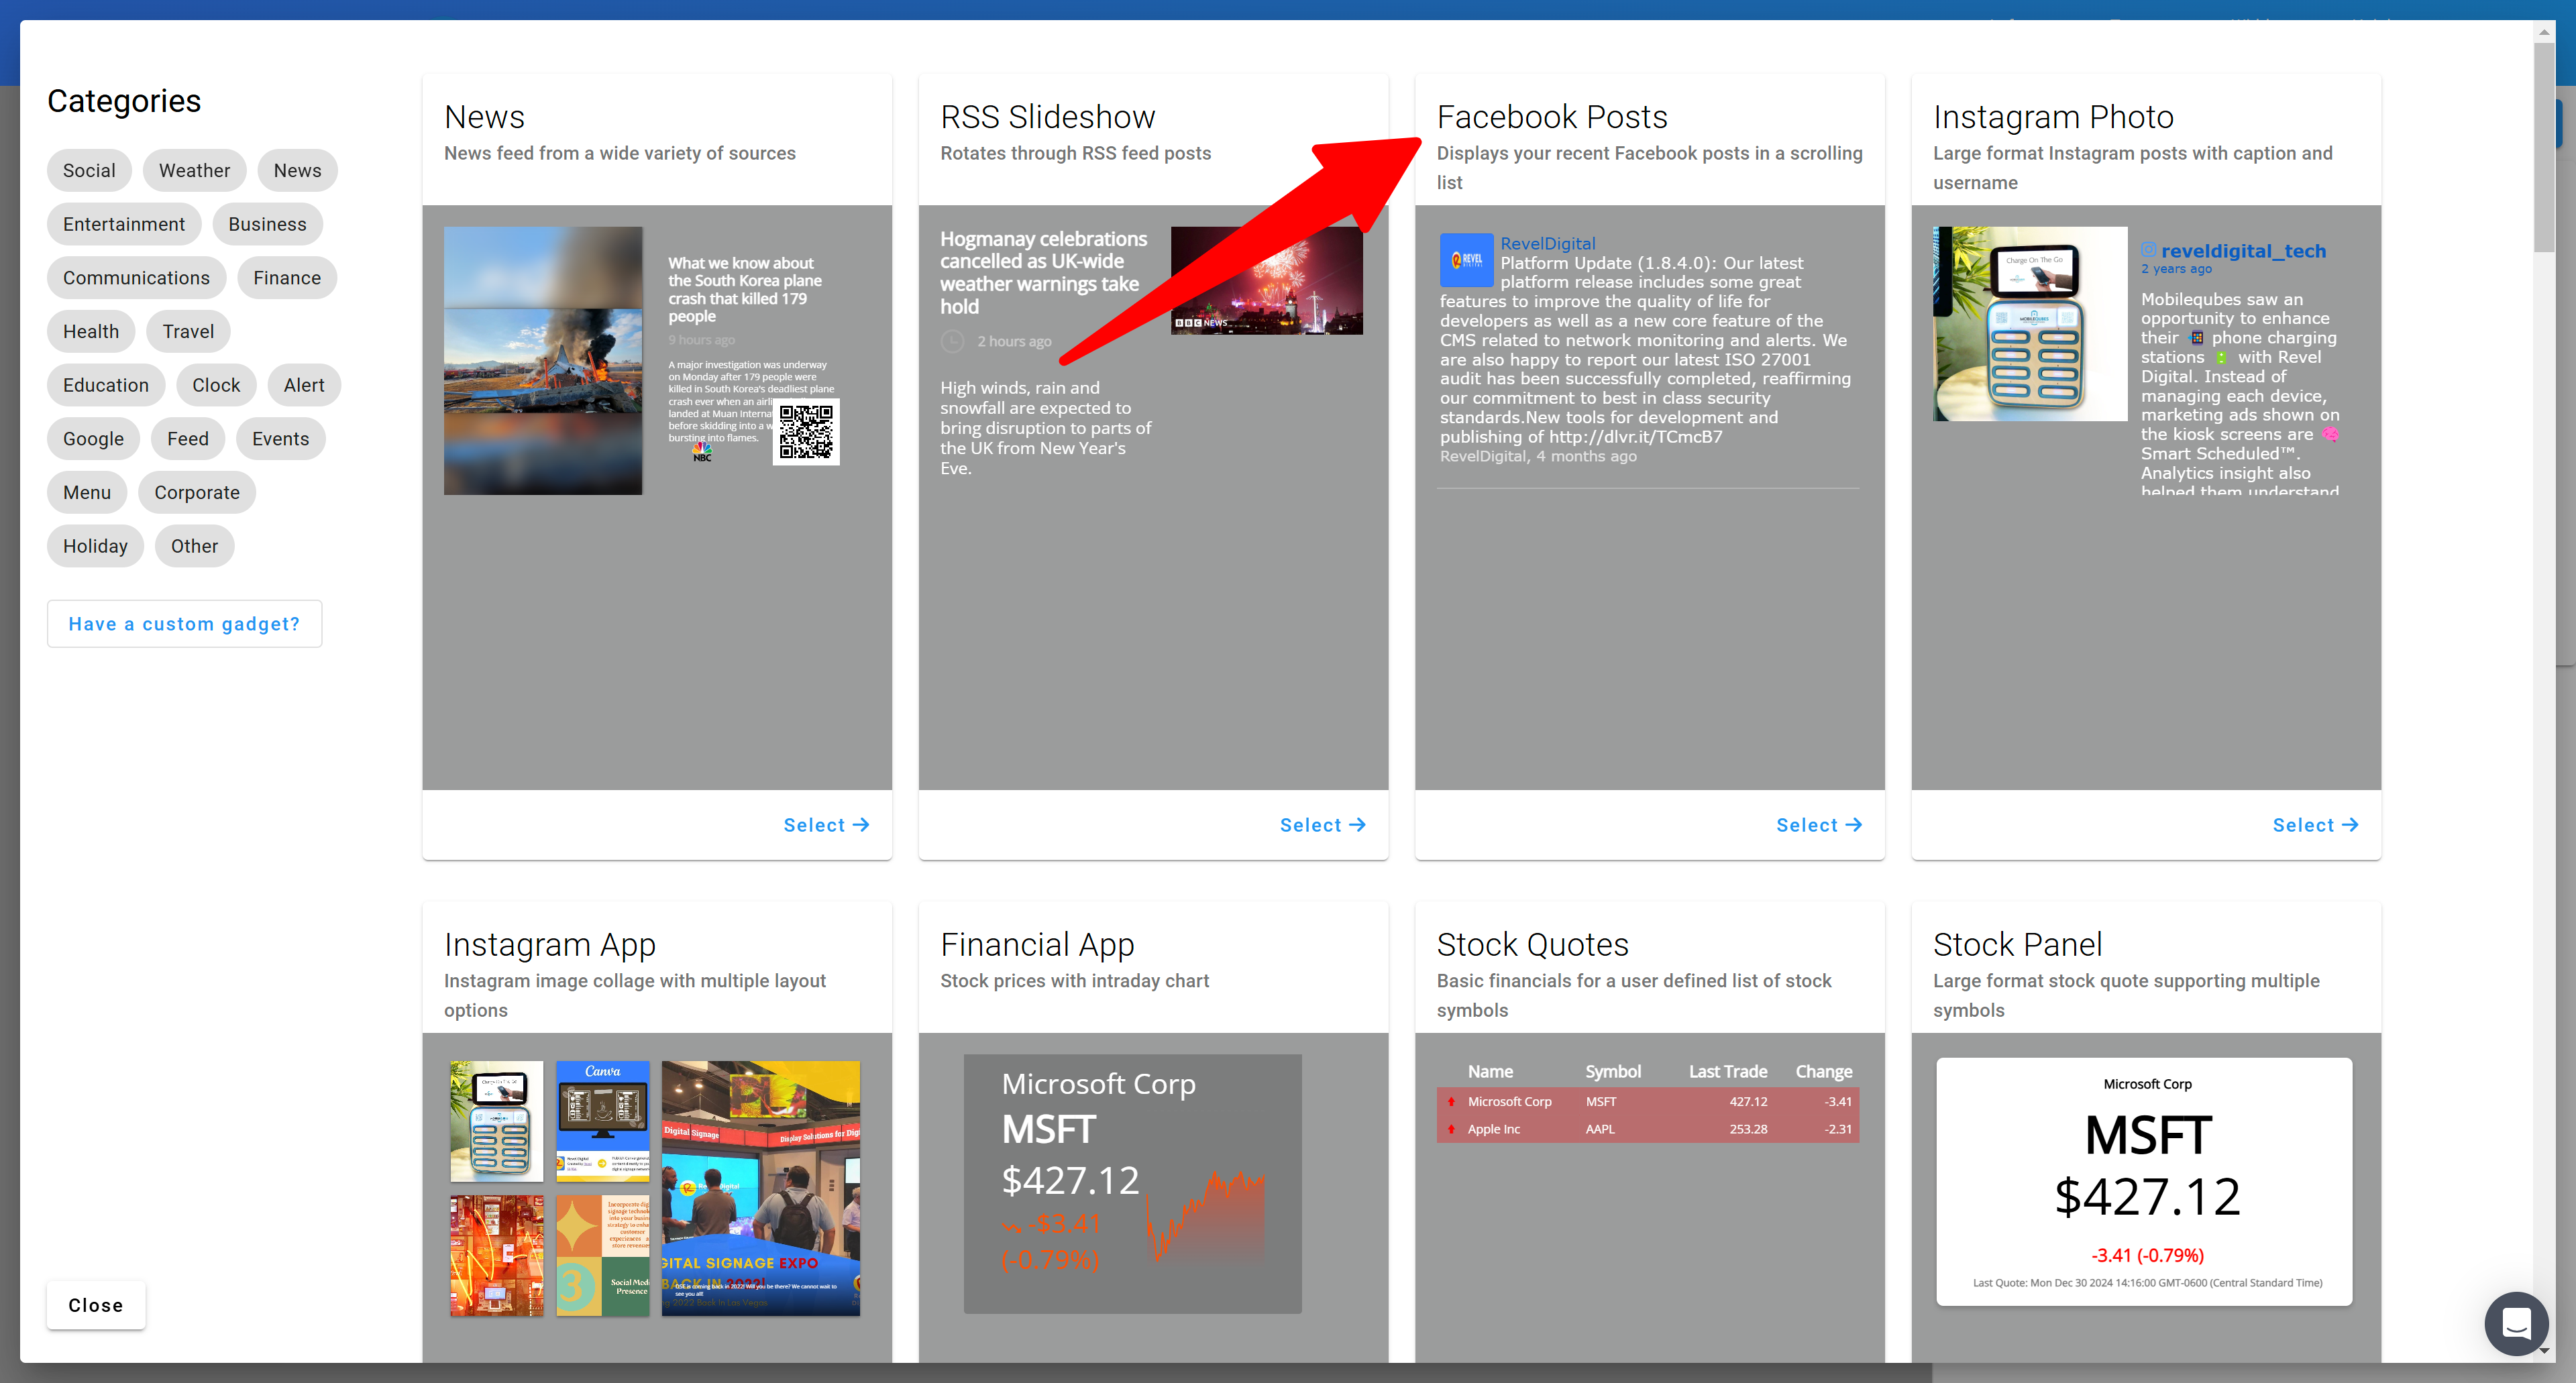Choose the Holiday category filter

(x=95, y=546)
